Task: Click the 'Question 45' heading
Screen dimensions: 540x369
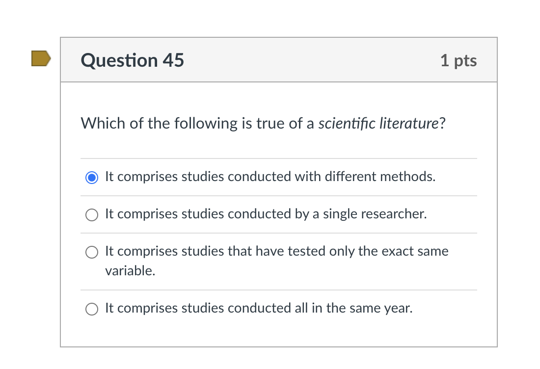Action: (x=133, y=60)
